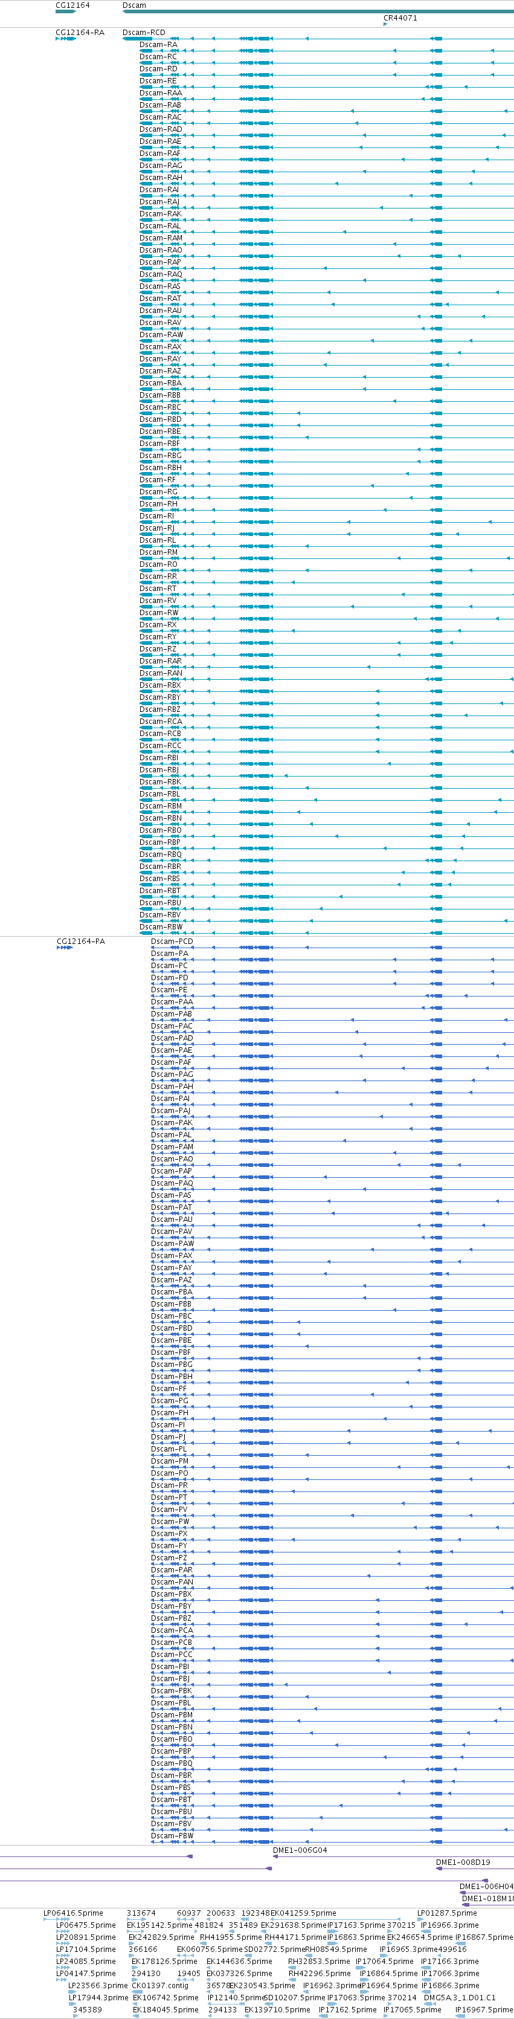Click clone feature DME1-008D19
This screenshot has height=2019, width=514.
[463, 1862]
